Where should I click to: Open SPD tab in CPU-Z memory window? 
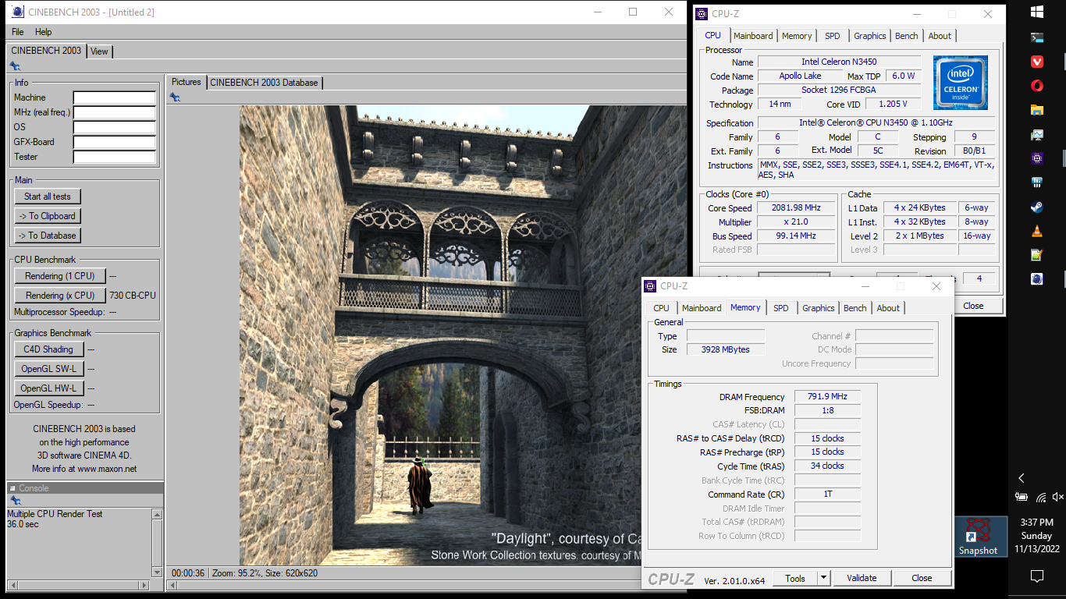coord(780,308)
